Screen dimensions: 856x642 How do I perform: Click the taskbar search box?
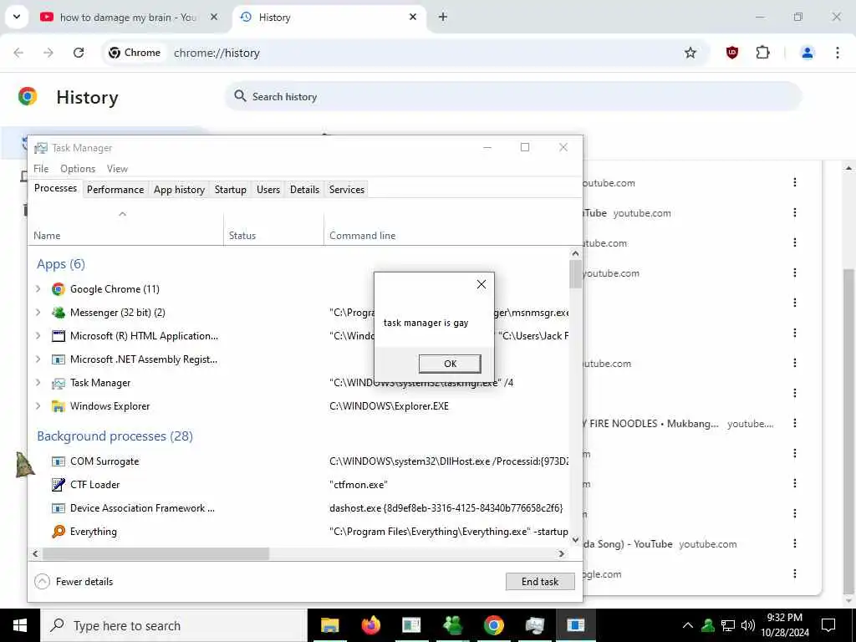click(174, 625)
